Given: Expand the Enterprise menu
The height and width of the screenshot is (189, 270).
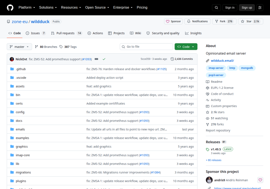Looking at the screenshot, I should [123, 8].
